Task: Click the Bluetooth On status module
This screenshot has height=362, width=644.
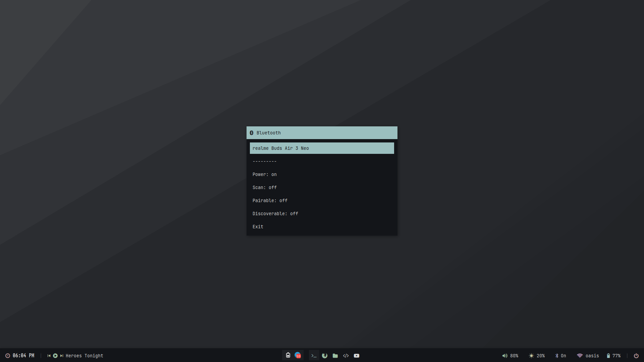Action: click(x=560, y=356)
